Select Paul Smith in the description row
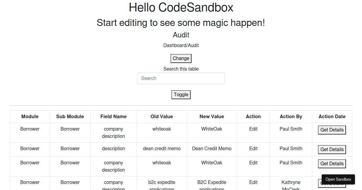Viewport: 362px width, 190px height. point(291,148)
